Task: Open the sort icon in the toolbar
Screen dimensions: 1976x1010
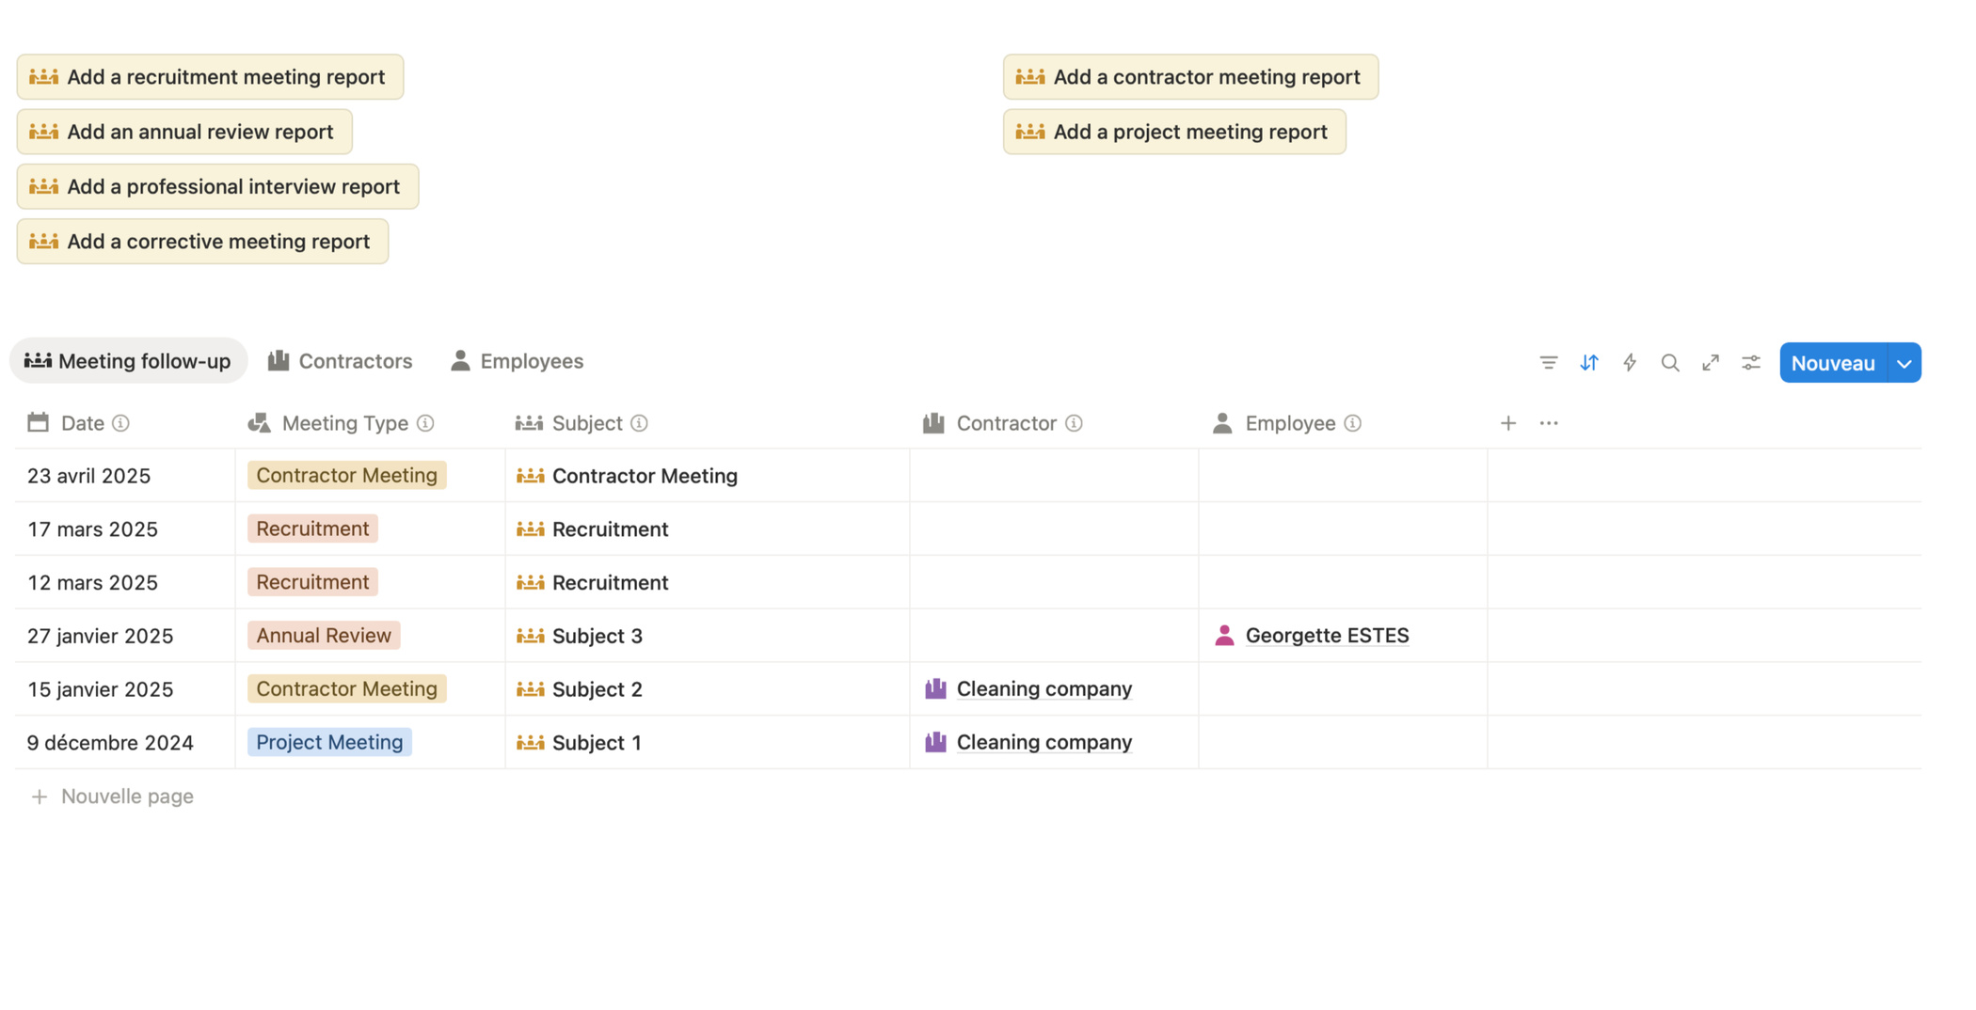Action: pos(1589,362)
